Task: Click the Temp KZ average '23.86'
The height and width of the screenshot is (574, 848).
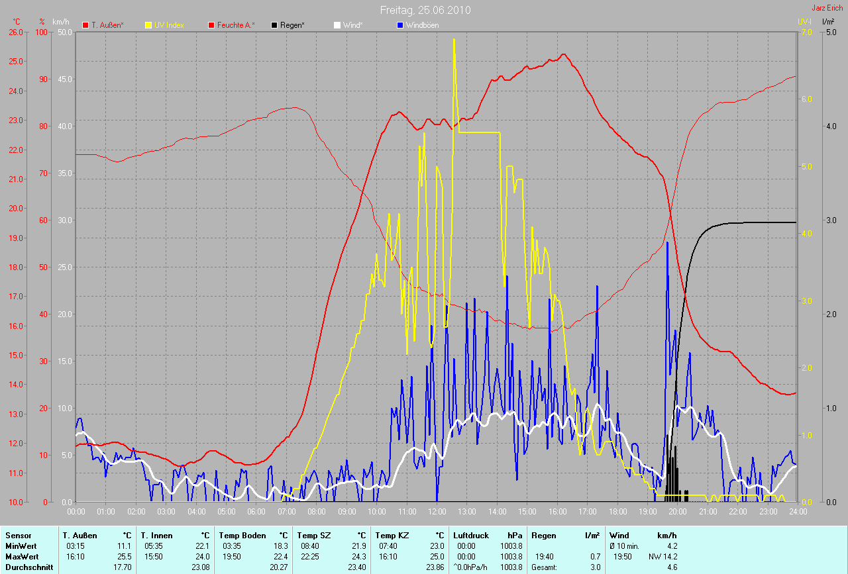Action: click(x=435, y=567)
